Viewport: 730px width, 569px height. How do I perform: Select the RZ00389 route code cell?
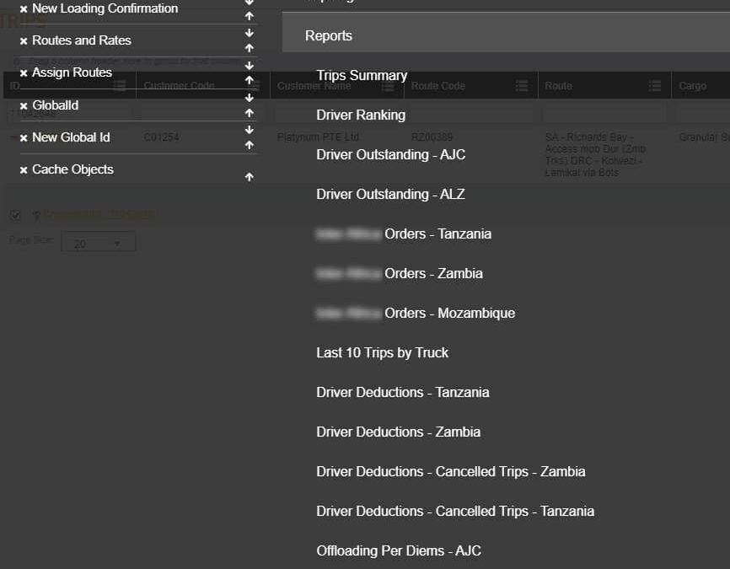(x=432, y=137)
